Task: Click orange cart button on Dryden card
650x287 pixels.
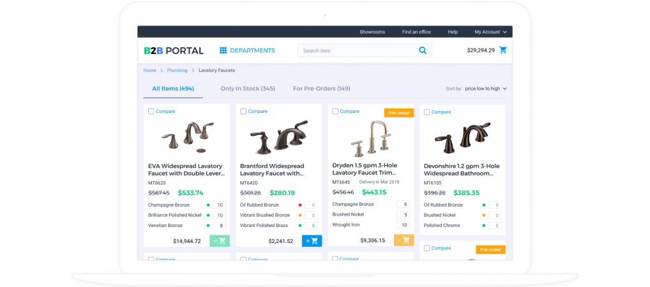Action: point(404,240)
